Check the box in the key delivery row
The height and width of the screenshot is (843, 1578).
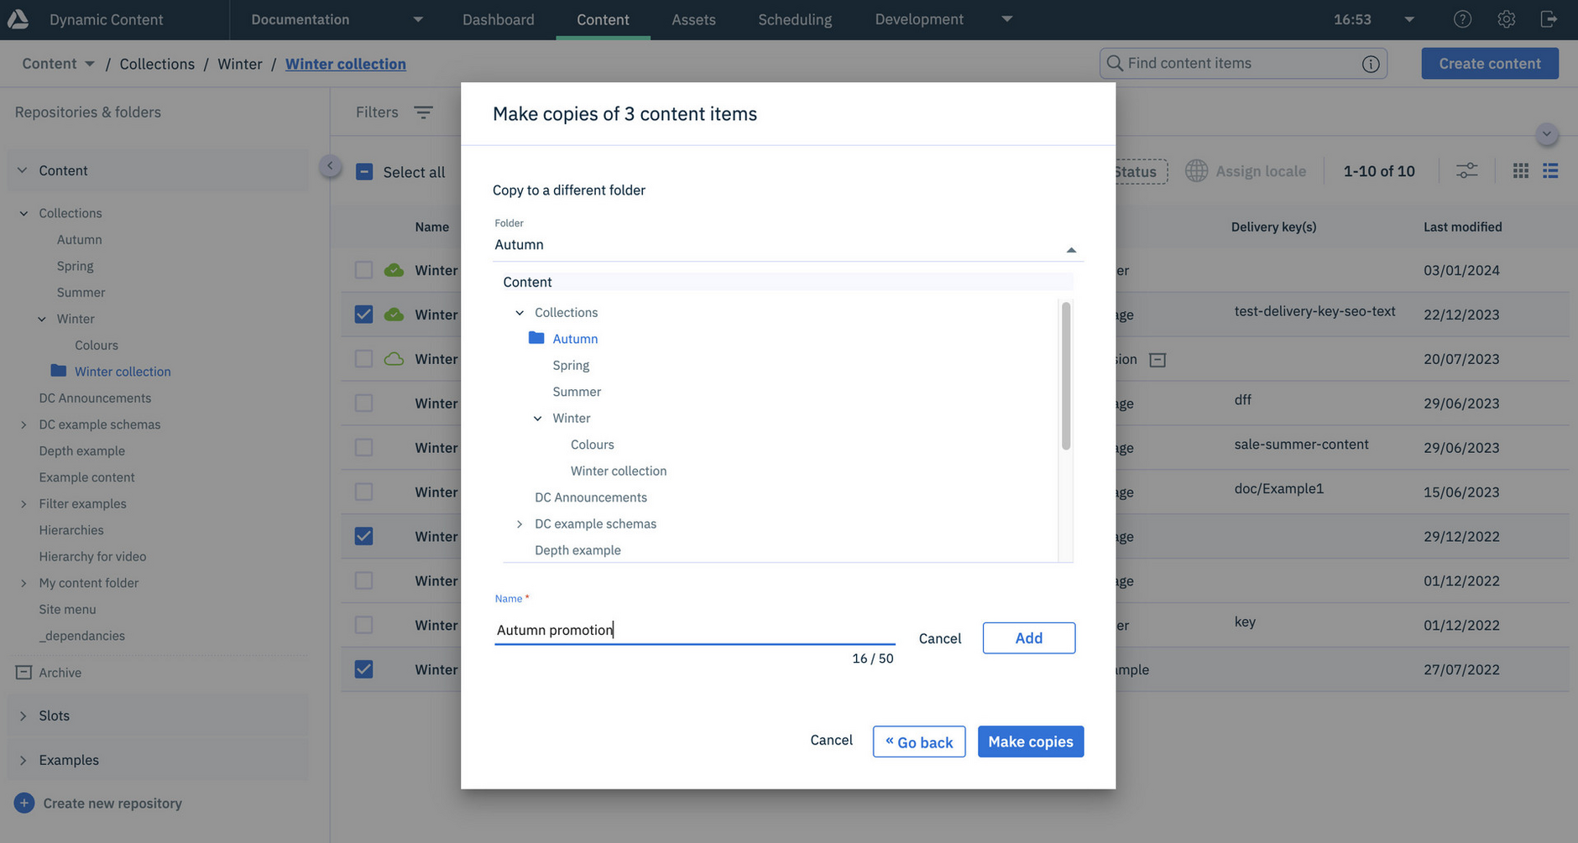(363, 625)
